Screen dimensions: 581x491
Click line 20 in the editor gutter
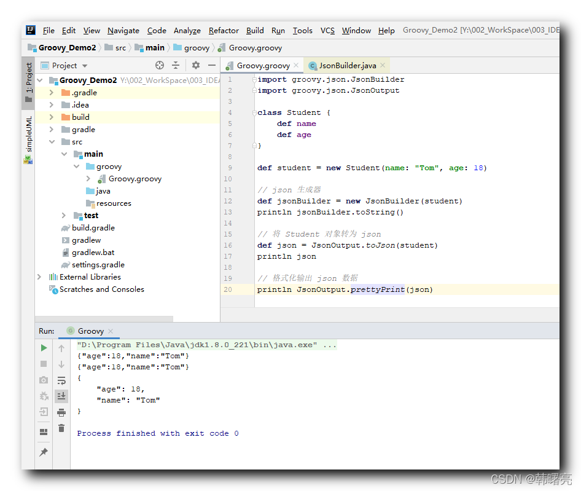pos(228,289)
